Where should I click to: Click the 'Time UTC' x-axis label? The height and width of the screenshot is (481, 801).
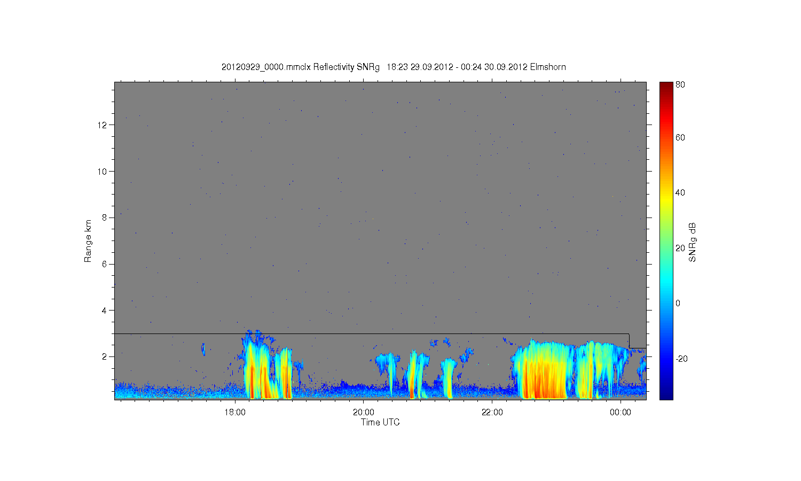point(380,422)
